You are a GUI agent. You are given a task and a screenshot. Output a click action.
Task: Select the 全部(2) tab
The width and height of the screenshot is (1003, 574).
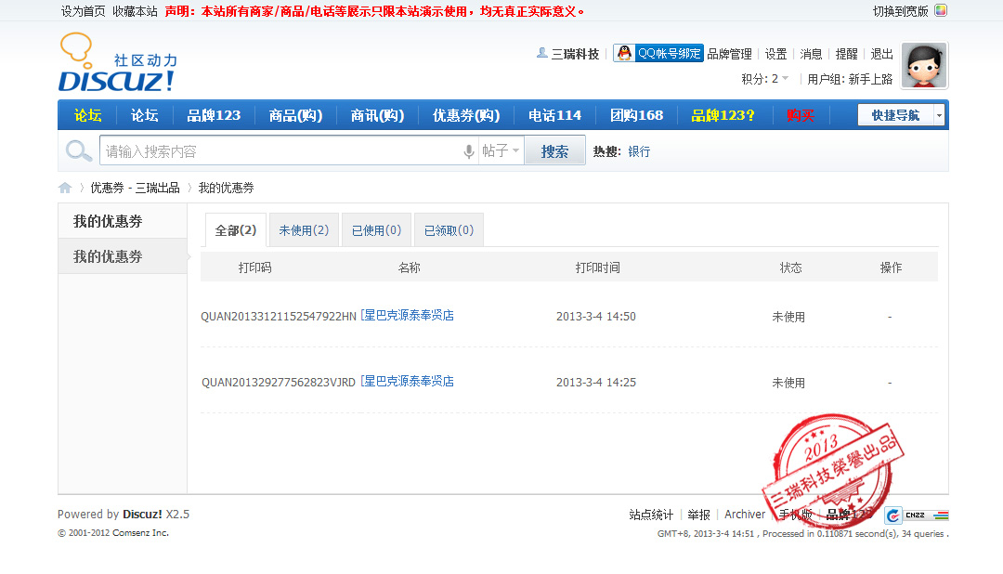point(235,229)
